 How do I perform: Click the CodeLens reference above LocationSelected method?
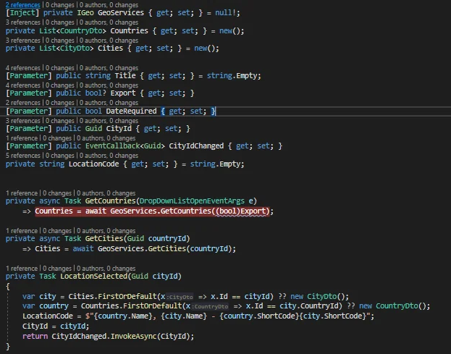tap(22, 269)
